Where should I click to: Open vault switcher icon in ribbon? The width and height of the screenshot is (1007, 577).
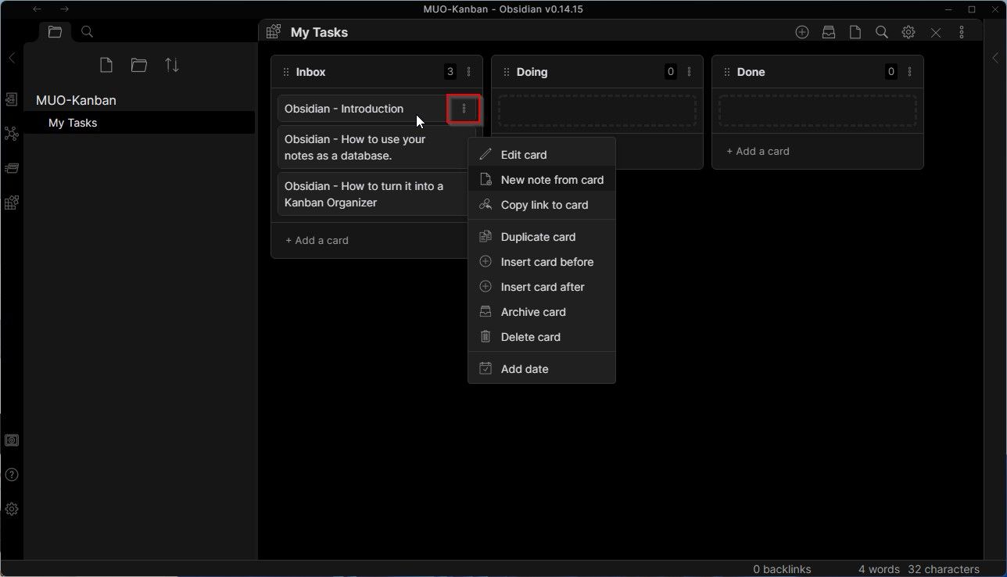coord(12,440)
